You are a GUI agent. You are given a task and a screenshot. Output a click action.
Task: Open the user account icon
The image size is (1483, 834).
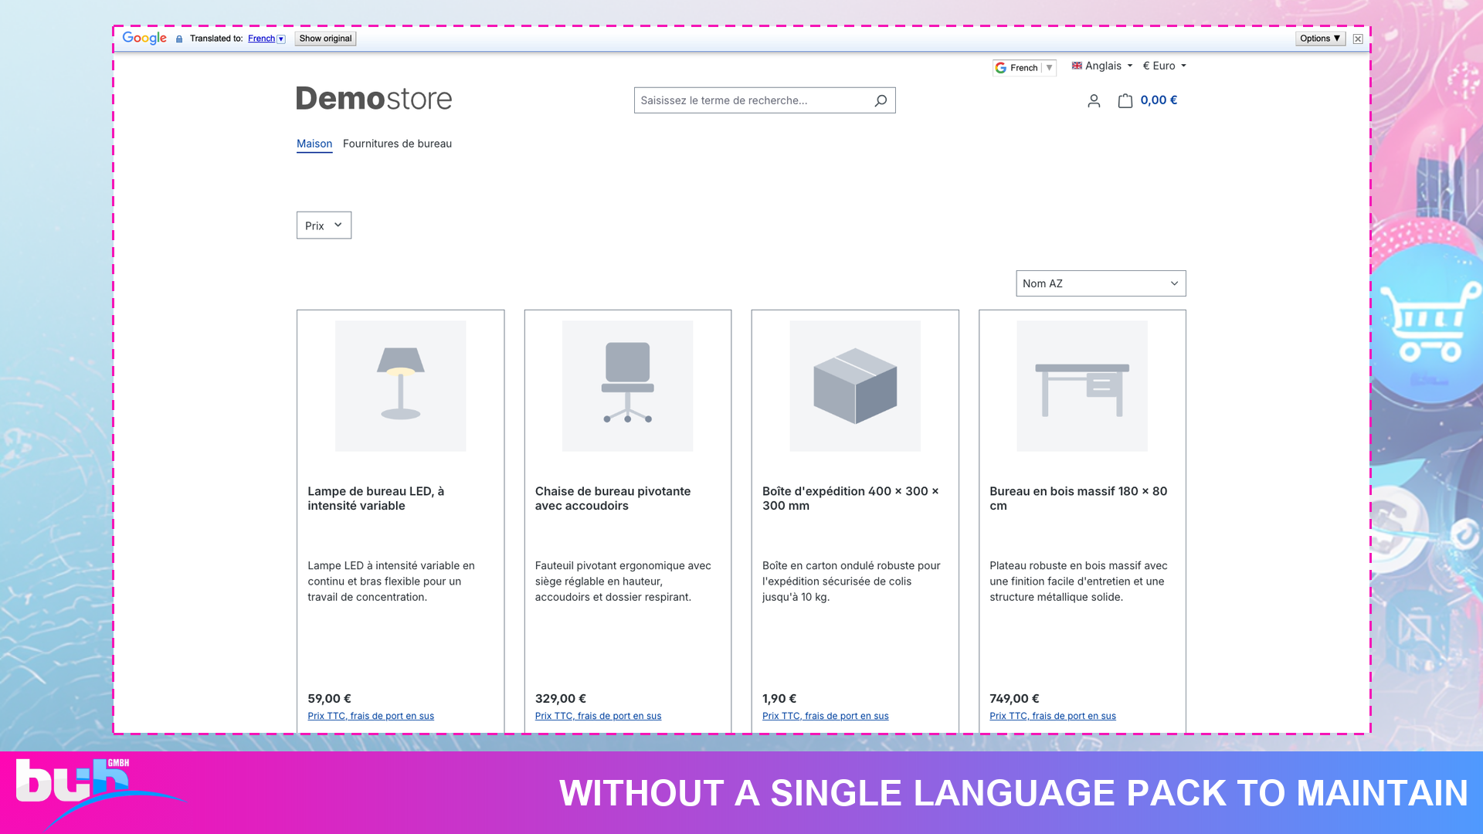pos(1094,100)
